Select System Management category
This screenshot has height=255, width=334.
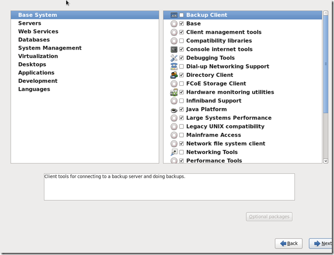85,48
